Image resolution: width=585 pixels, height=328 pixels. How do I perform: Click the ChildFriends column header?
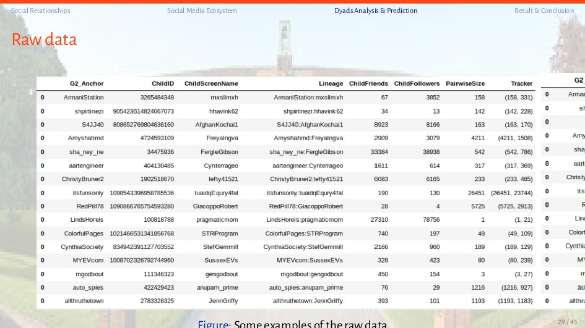click(x=368, y=83)
